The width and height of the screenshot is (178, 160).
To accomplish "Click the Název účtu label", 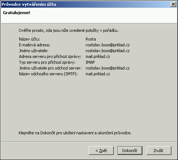I will coord(29,39).
